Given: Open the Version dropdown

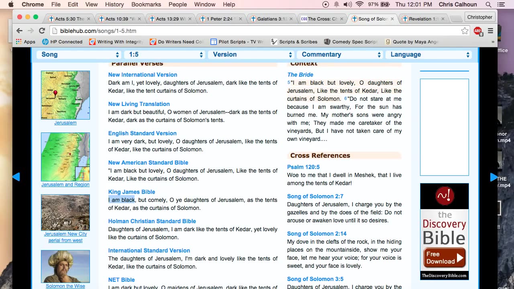Looking at the screenshot, I should (251, 55).
